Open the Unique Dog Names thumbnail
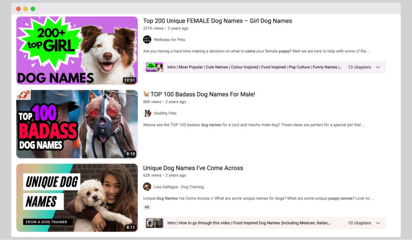 (77, 198)
